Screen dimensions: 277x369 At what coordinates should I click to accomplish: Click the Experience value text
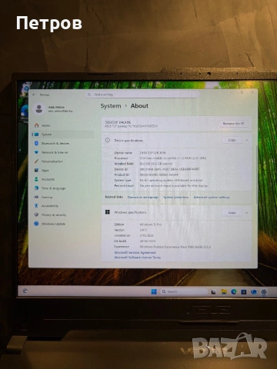click(x=175, y=247)
